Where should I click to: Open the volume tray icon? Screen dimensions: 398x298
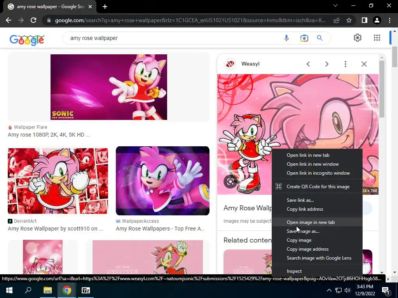(x=347, y=290)
